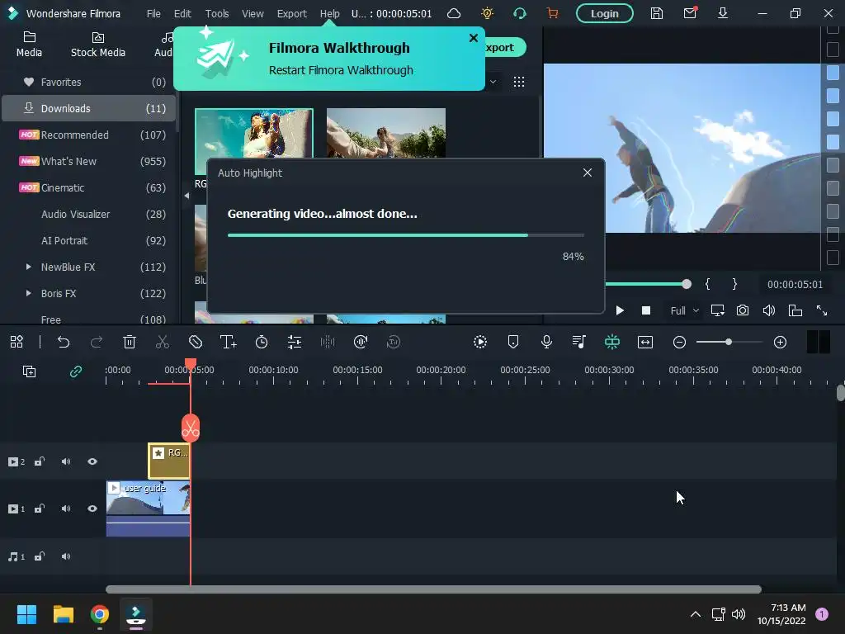Open the File menu
The image size is (845, 634).
pyautogui.click(x=153, y=13)
